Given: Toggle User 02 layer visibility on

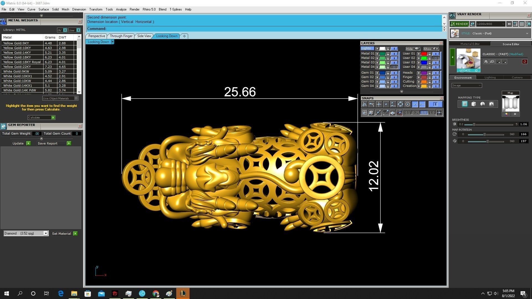Looking at the screenshot, I should pyautogui.click(x=436, y=58).
